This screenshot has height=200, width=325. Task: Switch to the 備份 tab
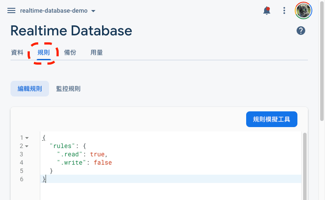pos(70,52)
